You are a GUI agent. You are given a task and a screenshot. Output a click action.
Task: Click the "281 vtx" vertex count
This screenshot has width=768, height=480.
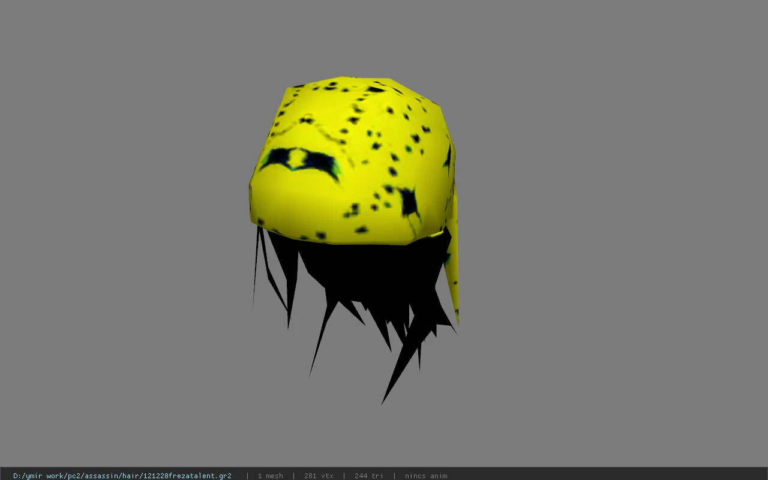(319, 476)
